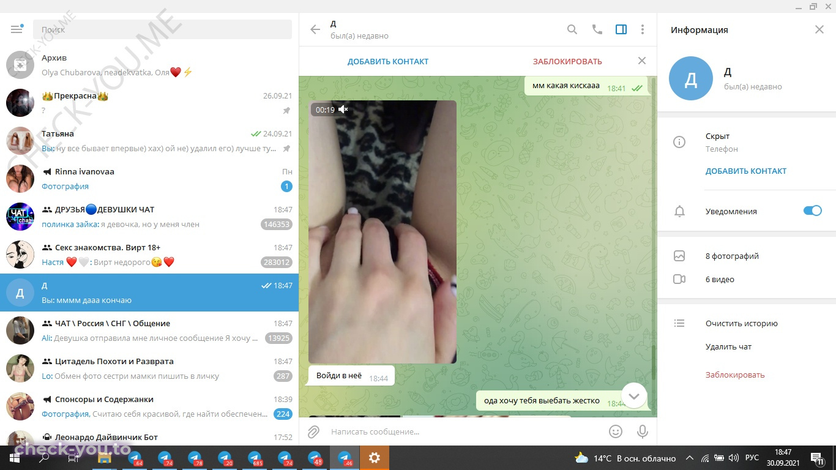Image resolution: width=836 pixels, height=470 pixels.
Task: Open the network status tray icon
Action: tap(704, 458)
